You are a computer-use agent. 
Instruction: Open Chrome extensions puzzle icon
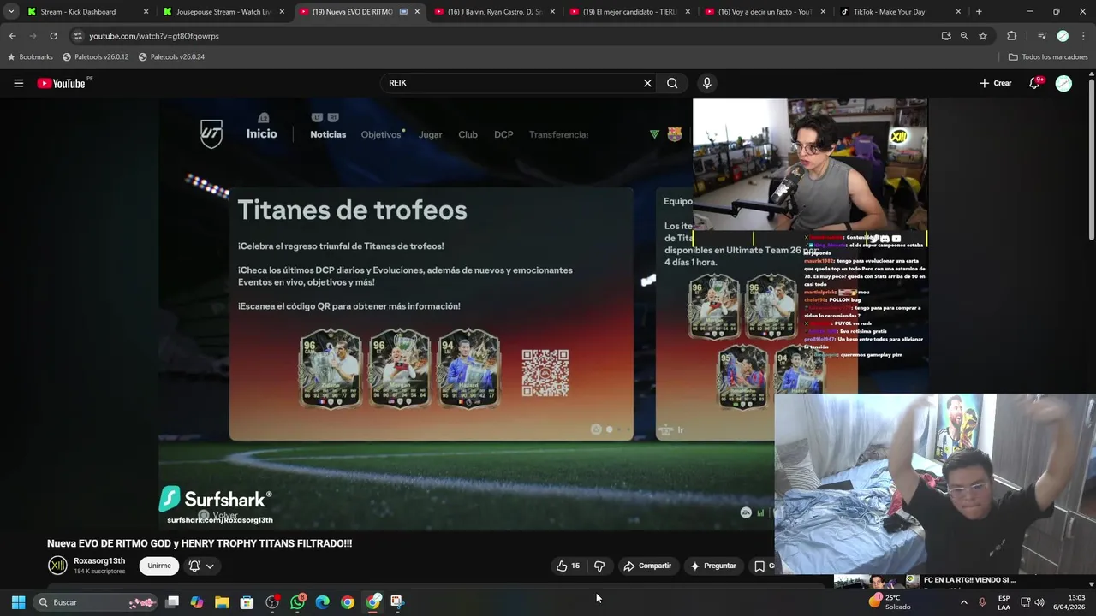click(x=1011, y=36)
